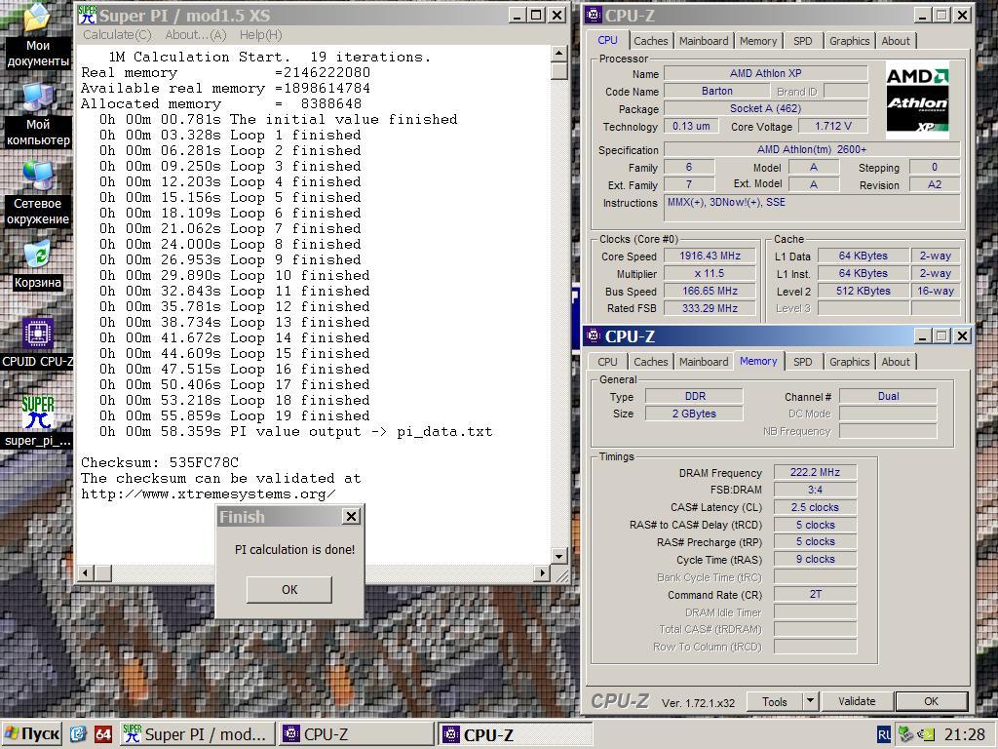Click the Super PI title bar icon
The width and height of the screenshot is (998, 749).
pyautogui.click(x=87, y=15)
